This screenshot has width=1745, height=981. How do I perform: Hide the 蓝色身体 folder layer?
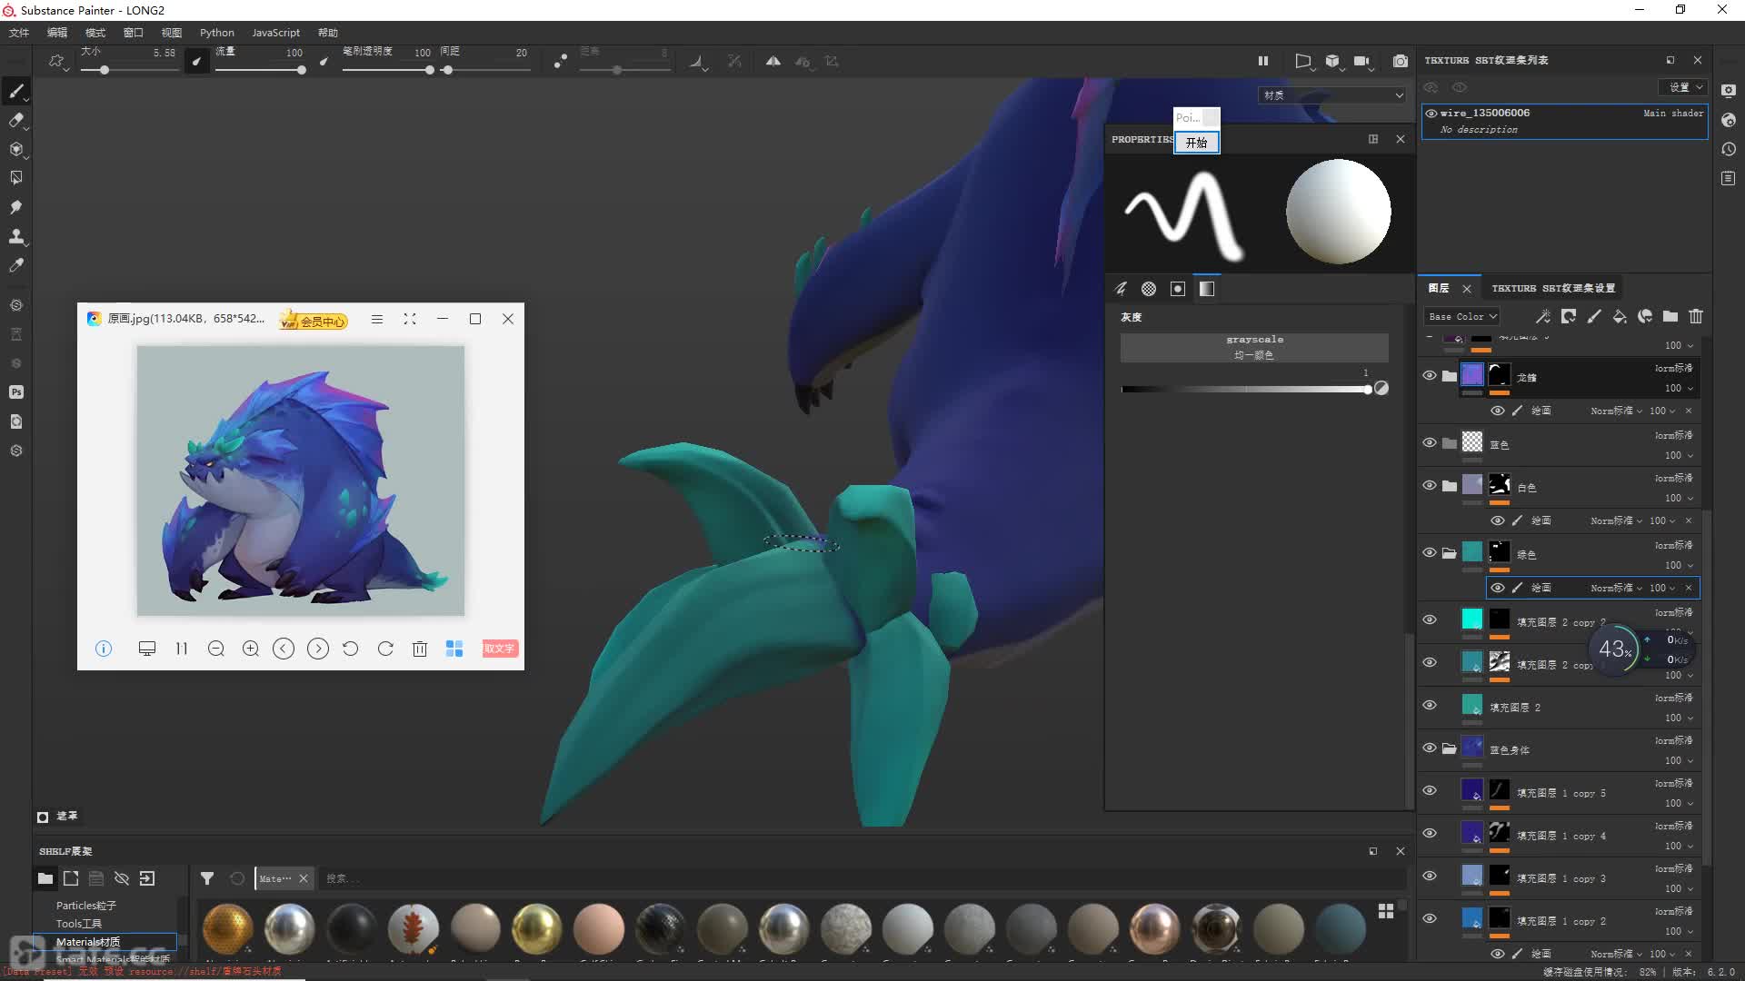(x=1430, y=748)
